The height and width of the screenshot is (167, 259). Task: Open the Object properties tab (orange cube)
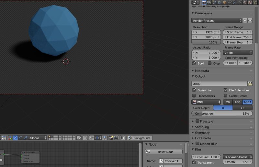coord(224,2)
